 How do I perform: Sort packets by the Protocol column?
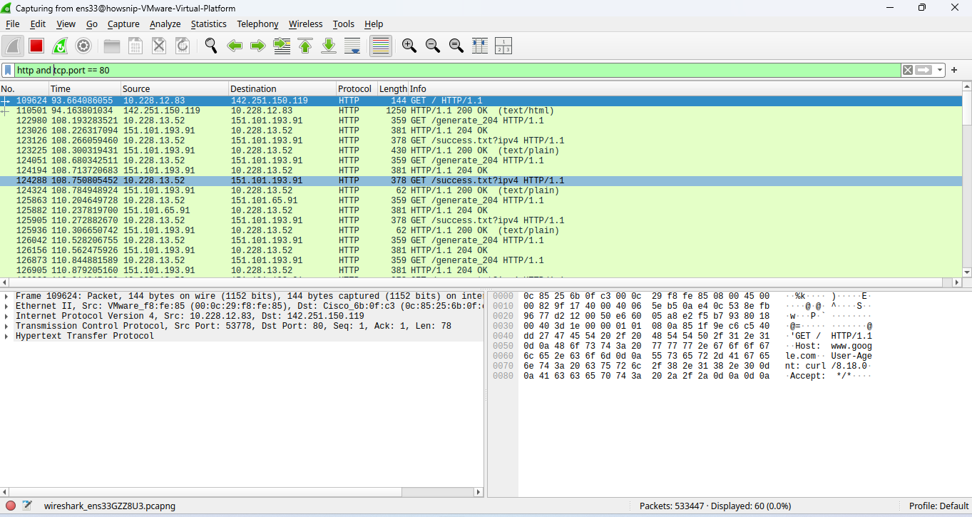coord(357,88)
